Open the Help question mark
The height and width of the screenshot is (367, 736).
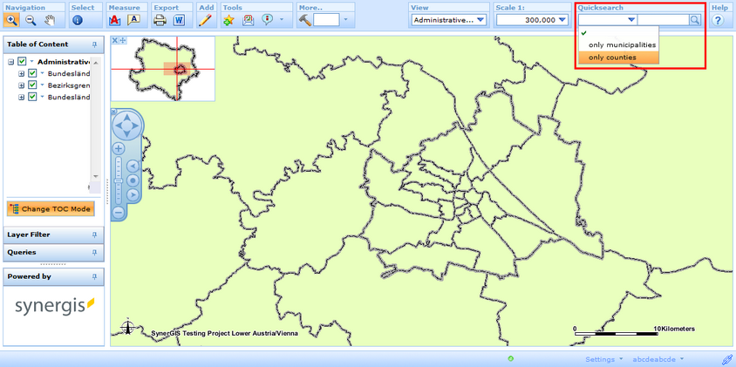[719, 19]
